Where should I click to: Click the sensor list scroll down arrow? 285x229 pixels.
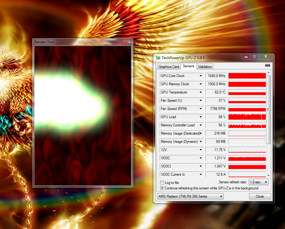tap(269, 176)
